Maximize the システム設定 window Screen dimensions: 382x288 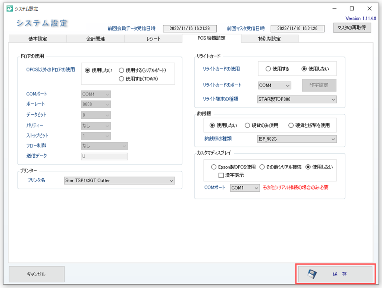(352, 9)
